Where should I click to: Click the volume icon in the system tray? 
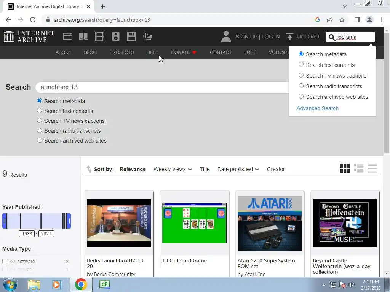point(352,285)
